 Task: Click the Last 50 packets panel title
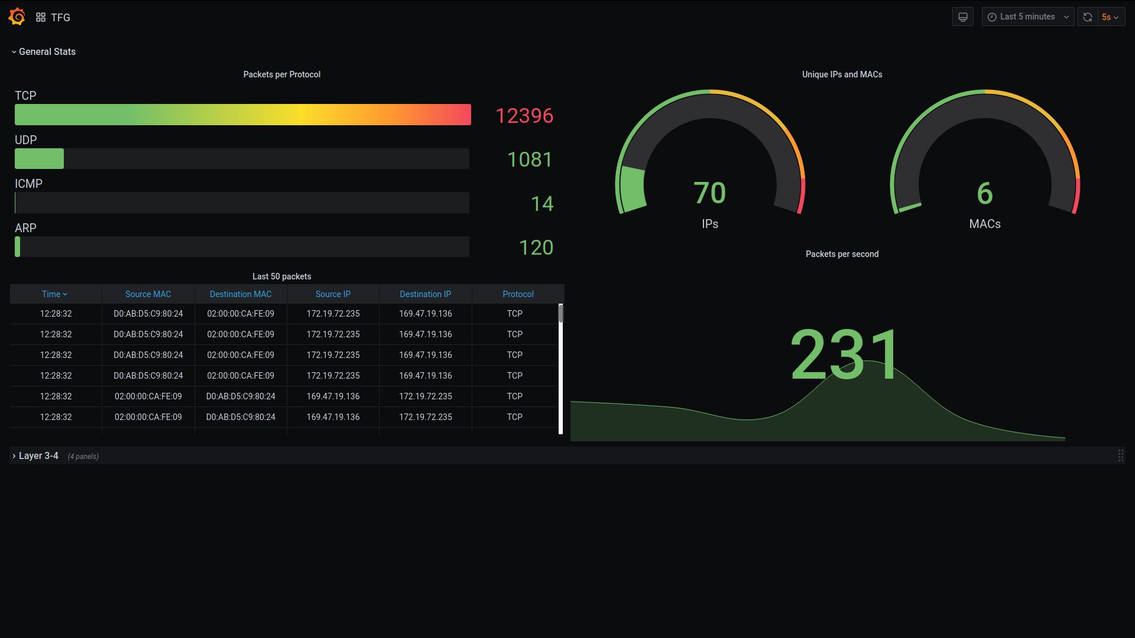[x=282, y=276]
